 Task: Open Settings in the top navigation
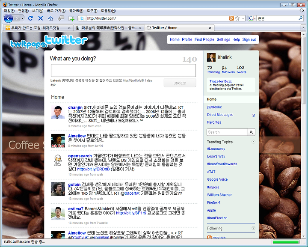click(223, 39)
